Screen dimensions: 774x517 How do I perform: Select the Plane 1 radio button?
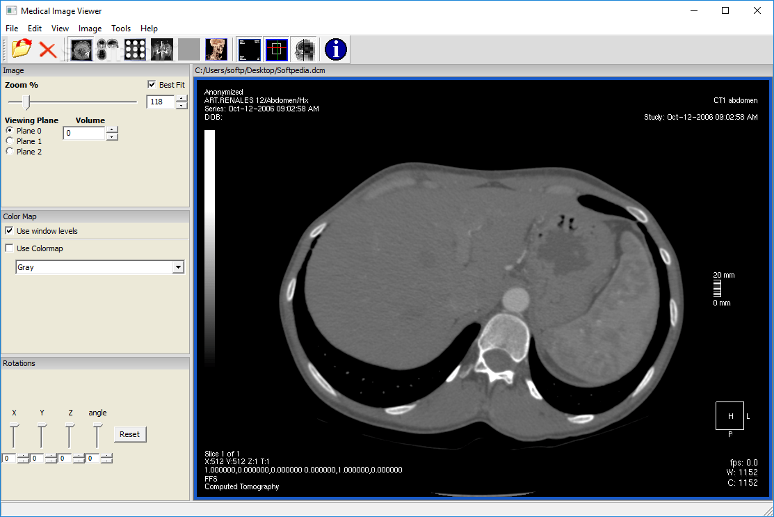(x=10, y=141)
